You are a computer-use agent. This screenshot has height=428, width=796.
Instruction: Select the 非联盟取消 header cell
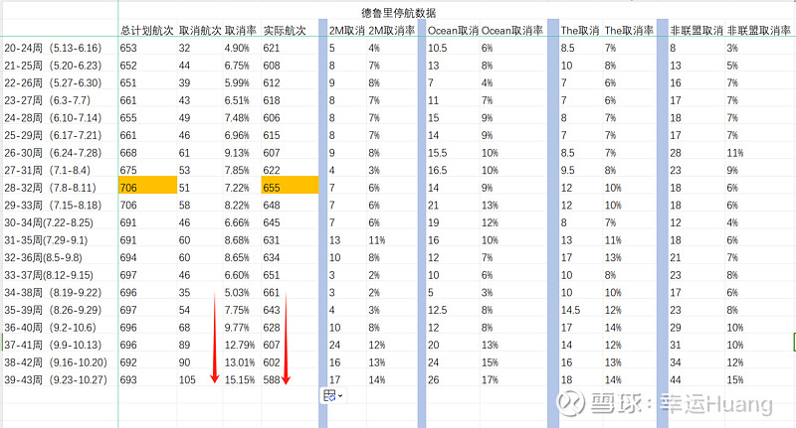tap(696, 31)
